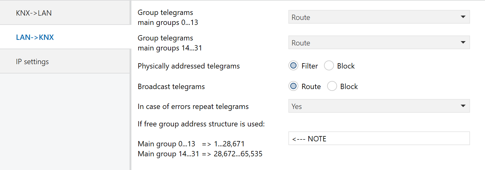Click the "<--- NOTE" text field

pyautogui.click(x=379, y=139)
